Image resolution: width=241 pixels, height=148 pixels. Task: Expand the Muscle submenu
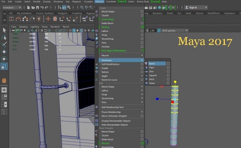tap(121, 55)
